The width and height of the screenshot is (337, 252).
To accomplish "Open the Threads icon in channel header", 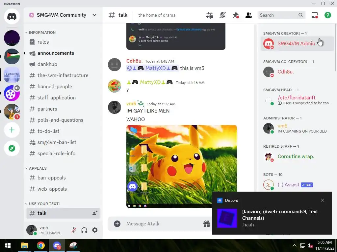I will coord(209,15).
